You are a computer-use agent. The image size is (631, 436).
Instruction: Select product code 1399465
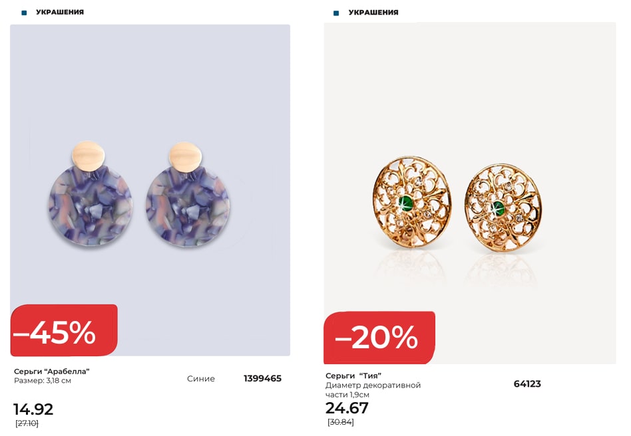click(262, 379)
